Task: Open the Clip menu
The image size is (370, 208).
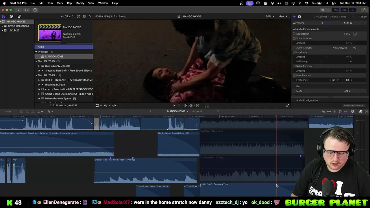Action: pos(69,3)
